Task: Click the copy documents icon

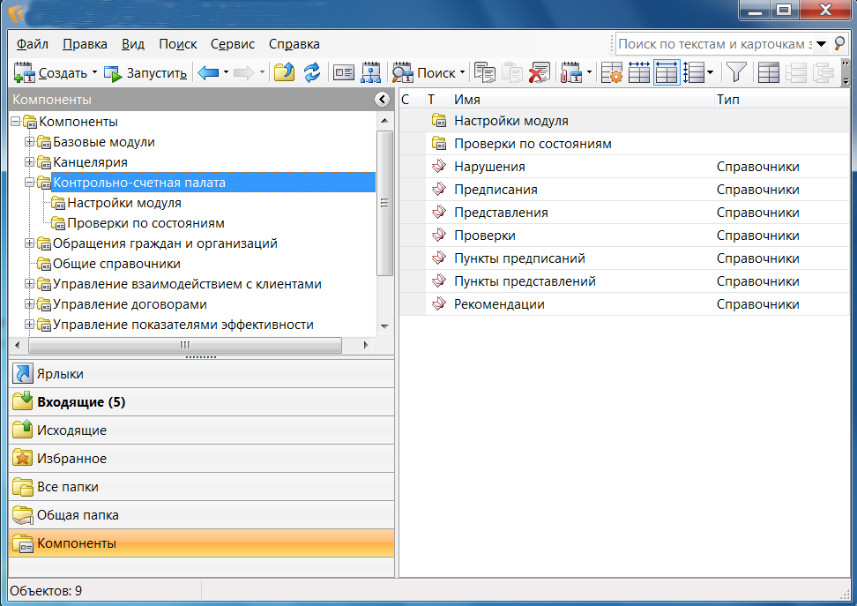Action: (485, 72)
